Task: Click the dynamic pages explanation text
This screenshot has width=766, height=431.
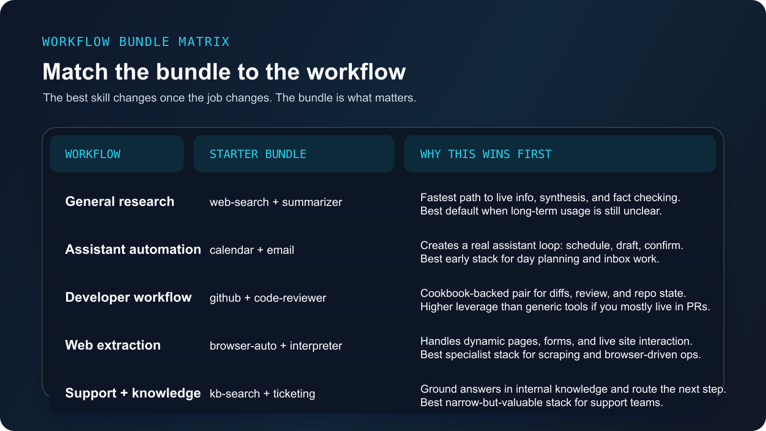Action: tap(558, 348)
